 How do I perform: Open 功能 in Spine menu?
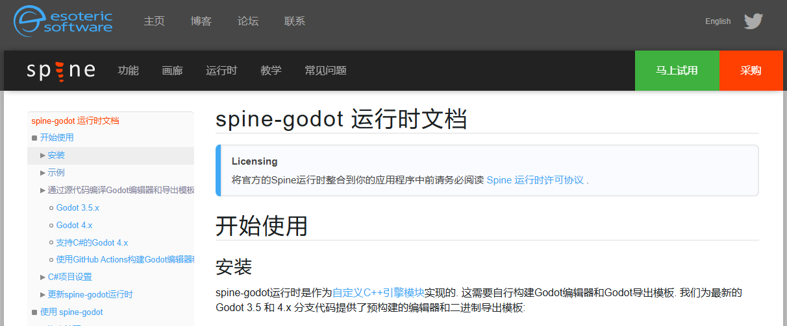click(129, 71)
